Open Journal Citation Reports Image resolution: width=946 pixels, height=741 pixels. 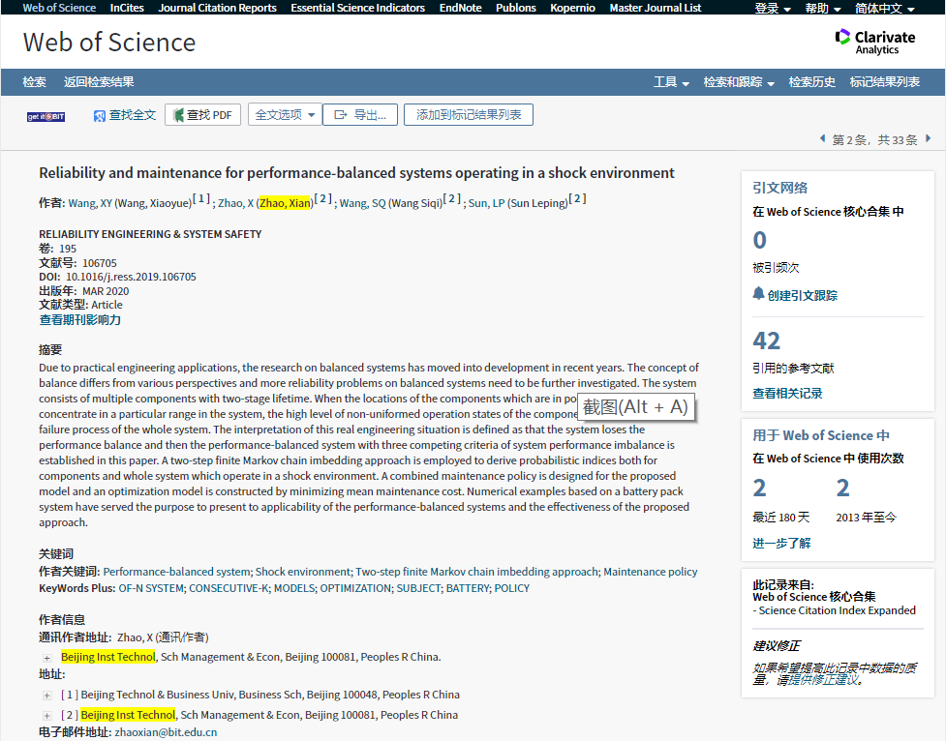(217, 8)
